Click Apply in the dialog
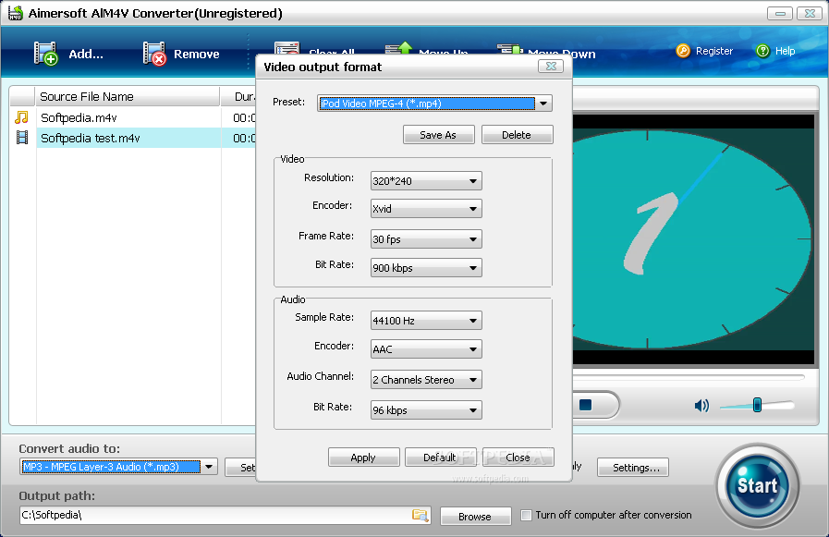829x537 pixels. tap(363, 458)
